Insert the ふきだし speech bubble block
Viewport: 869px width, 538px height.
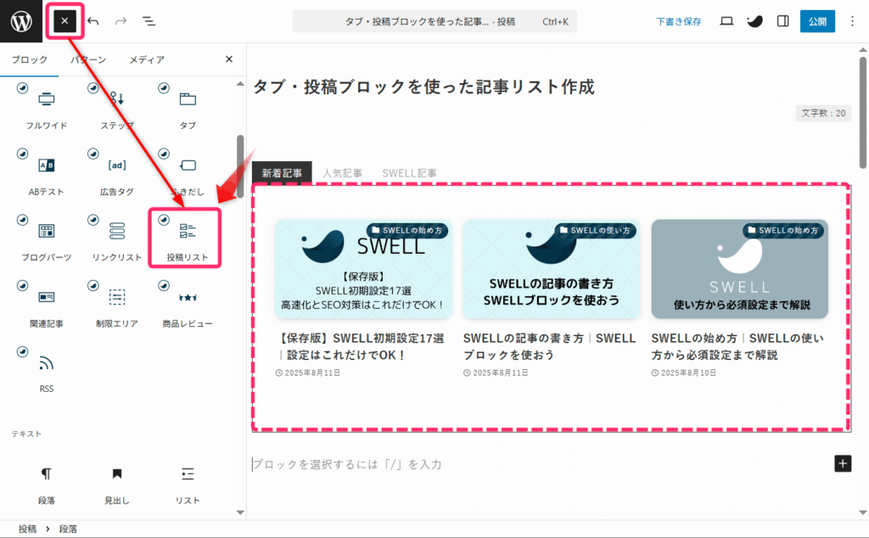188,173
